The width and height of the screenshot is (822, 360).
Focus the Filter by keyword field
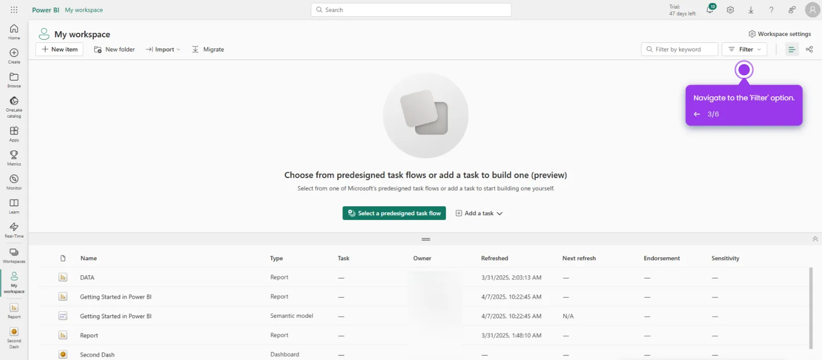[679, 49]
